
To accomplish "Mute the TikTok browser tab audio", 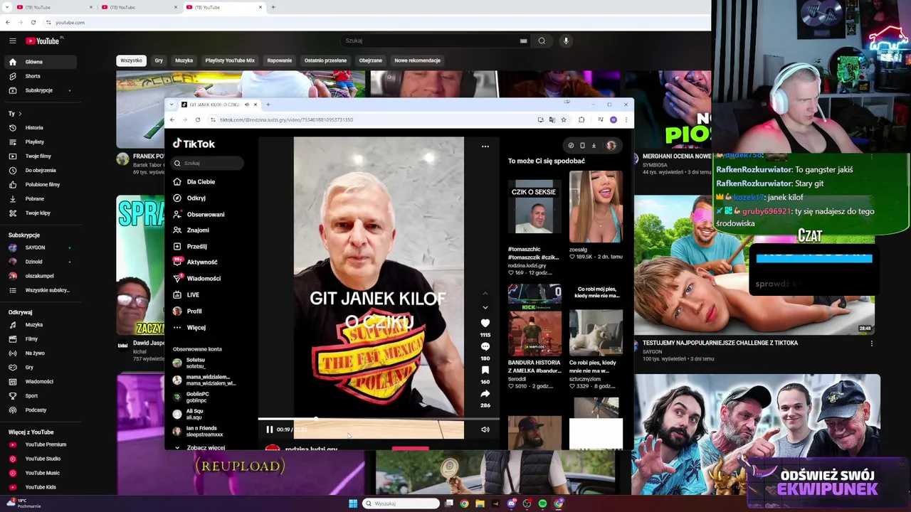I will (x=247, y=105).
